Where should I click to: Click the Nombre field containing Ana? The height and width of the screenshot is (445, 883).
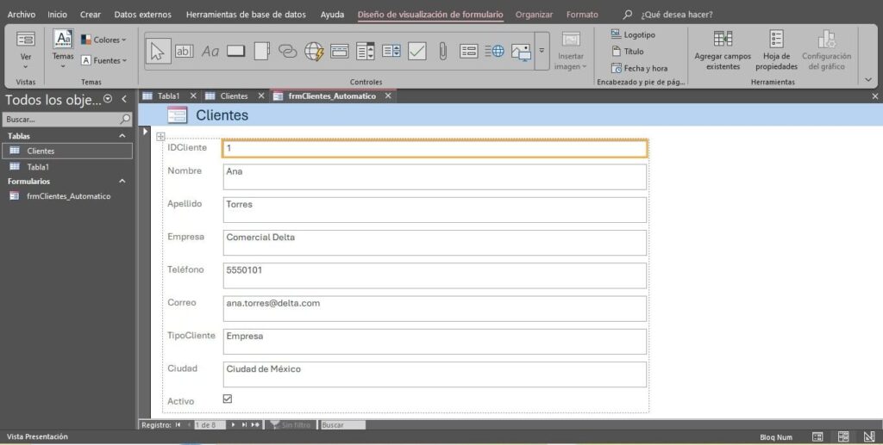(x=435, y=177)
